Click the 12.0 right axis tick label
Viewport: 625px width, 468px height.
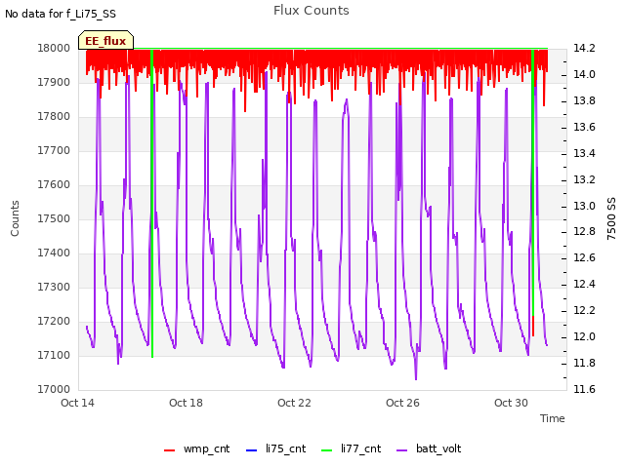pos(584,336)
